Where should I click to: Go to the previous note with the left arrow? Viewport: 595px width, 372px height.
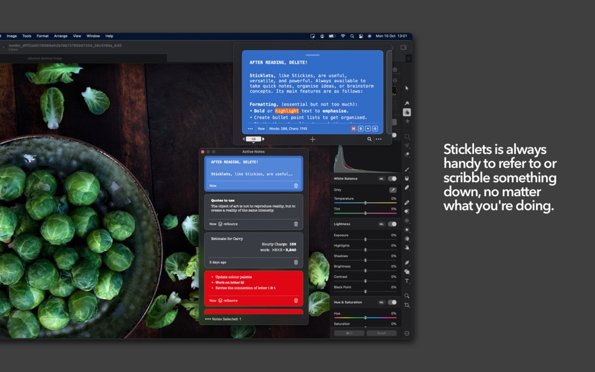(x=244, y=139)
